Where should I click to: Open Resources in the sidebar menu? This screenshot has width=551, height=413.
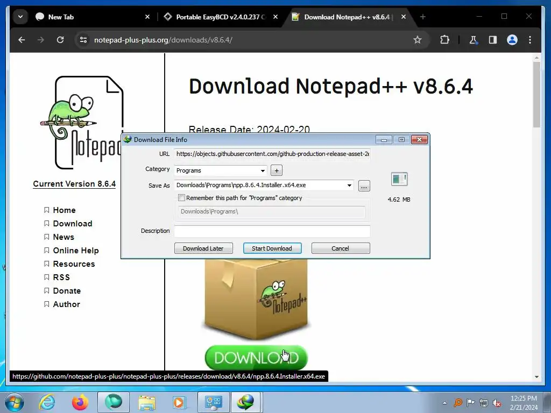coord(74,264)
